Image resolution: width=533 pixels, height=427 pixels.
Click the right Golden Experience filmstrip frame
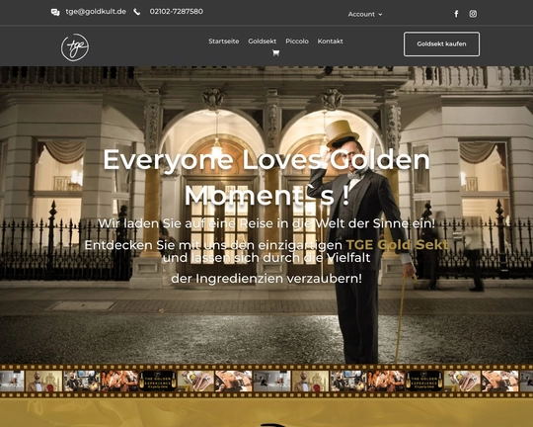424,381
